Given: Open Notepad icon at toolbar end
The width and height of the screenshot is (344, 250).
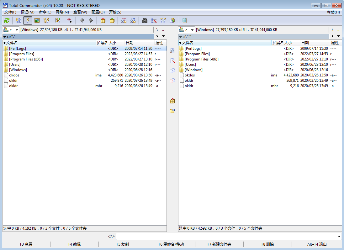Looking at the screenshot, I should pyautogui.click(x=184, y=21).
